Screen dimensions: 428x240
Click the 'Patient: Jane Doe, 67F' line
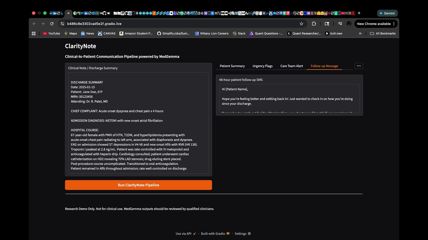[x=87, y=92]
